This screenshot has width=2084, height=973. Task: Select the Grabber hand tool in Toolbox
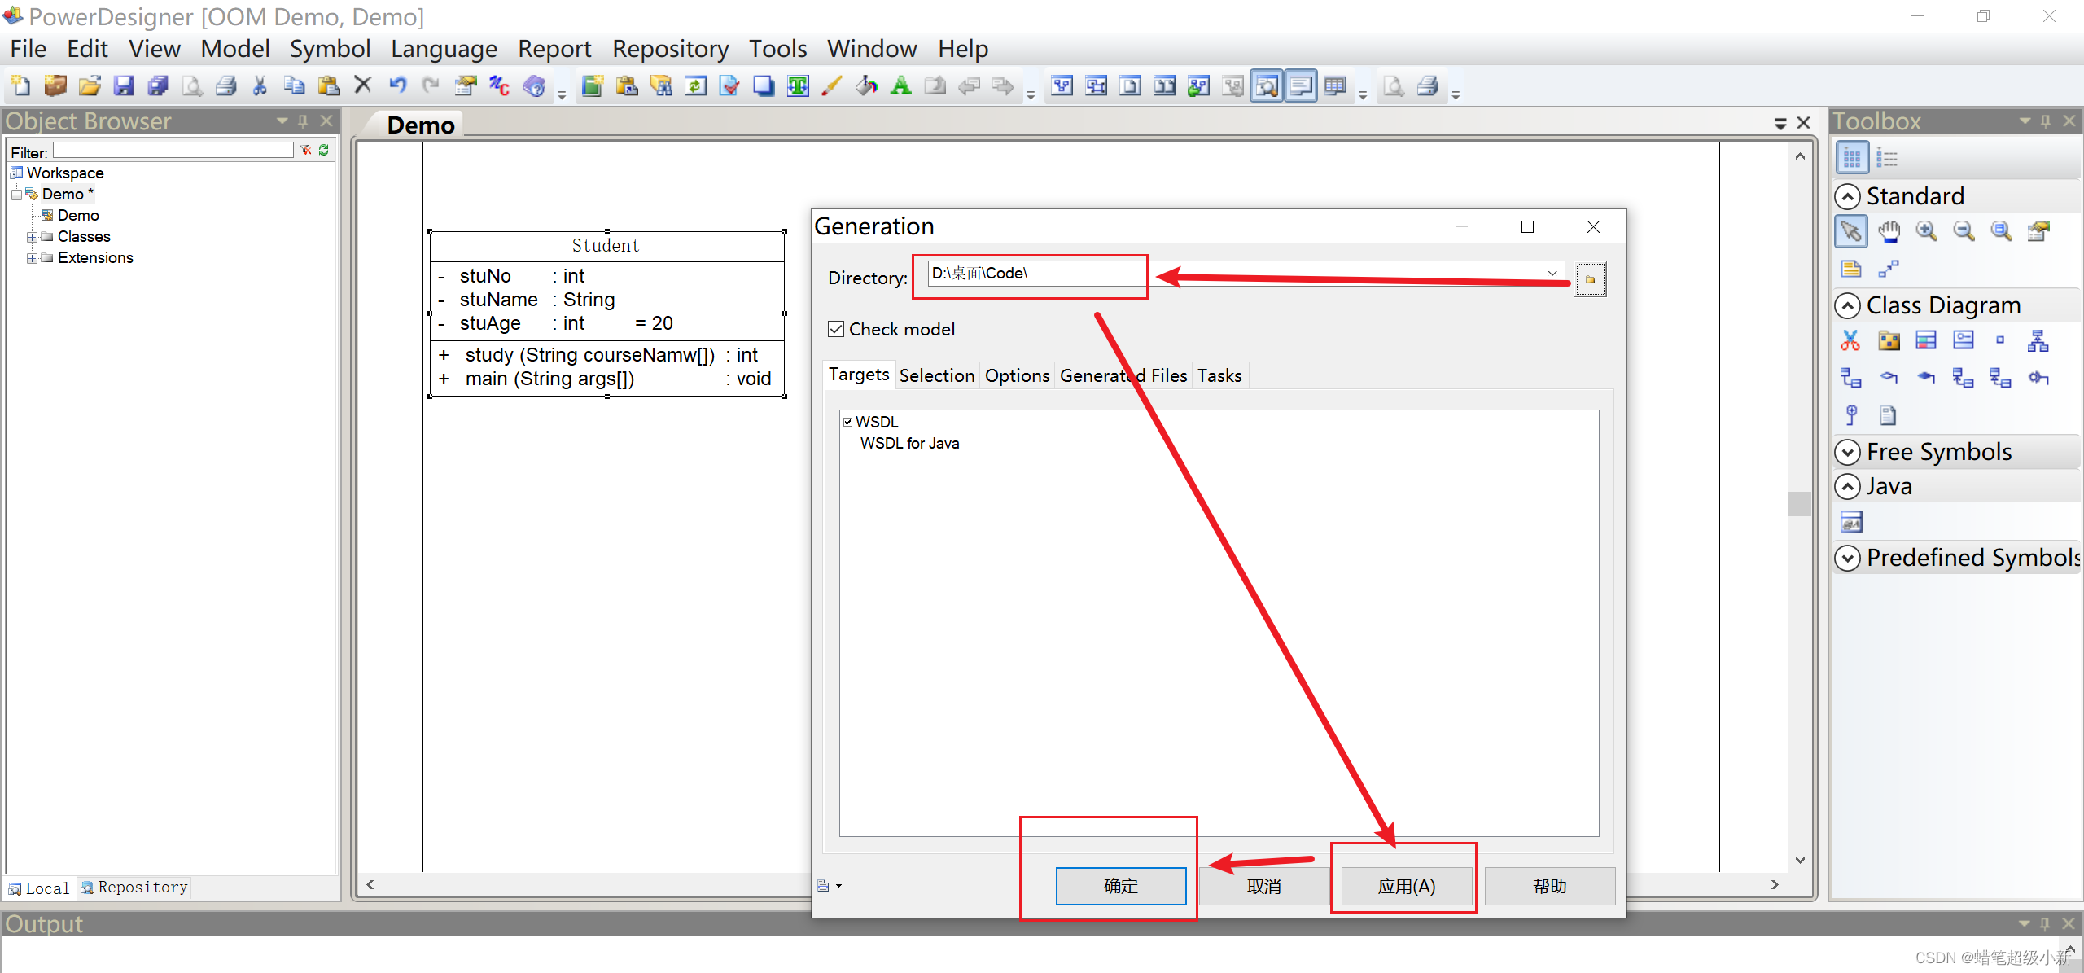[1889, 232]
